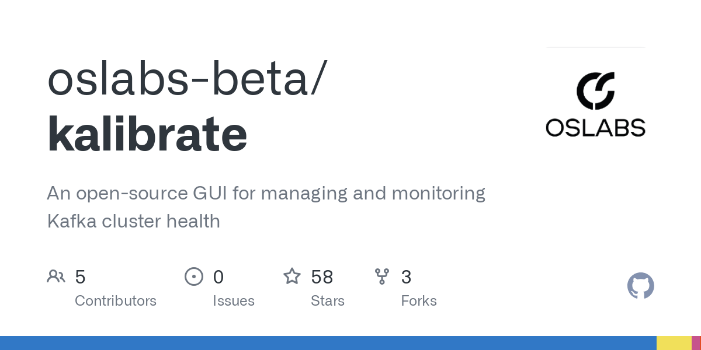Click the Issues circle-dot icon
Screen dimensions: 701x350
pyautogui.click(x=193, y=276)
